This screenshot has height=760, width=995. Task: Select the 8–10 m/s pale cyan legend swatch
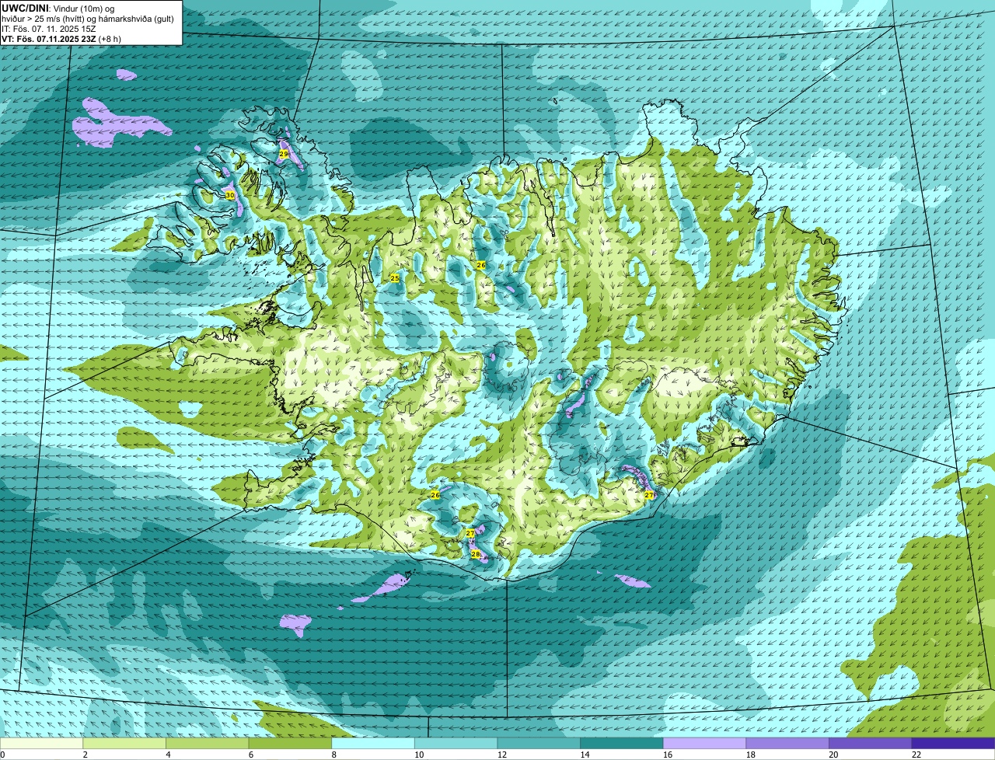click(x=373, y=744)
